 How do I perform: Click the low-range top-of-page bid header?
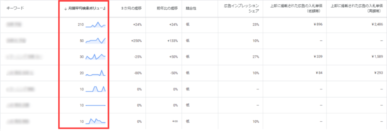(x=294, y=8)
